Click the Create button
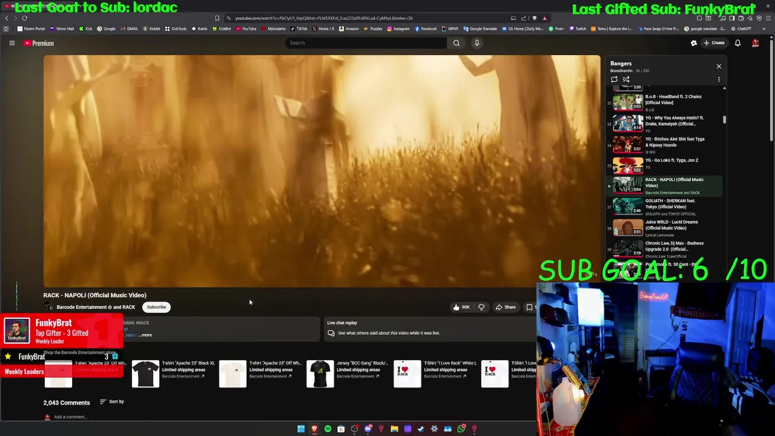Screen dimensions: 775x436 (x=714, y=43)
